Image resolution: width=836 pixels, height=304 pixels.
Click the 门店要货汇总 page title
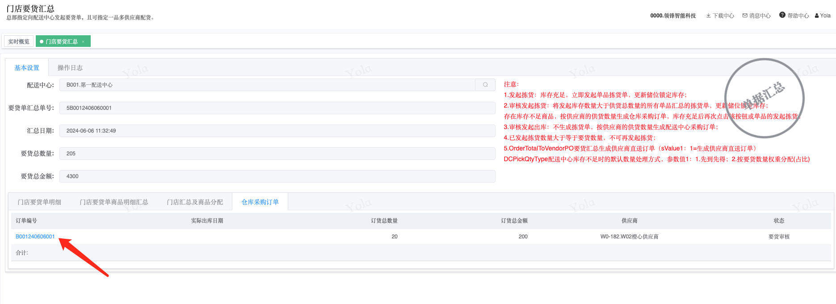[x=30, y=8]
